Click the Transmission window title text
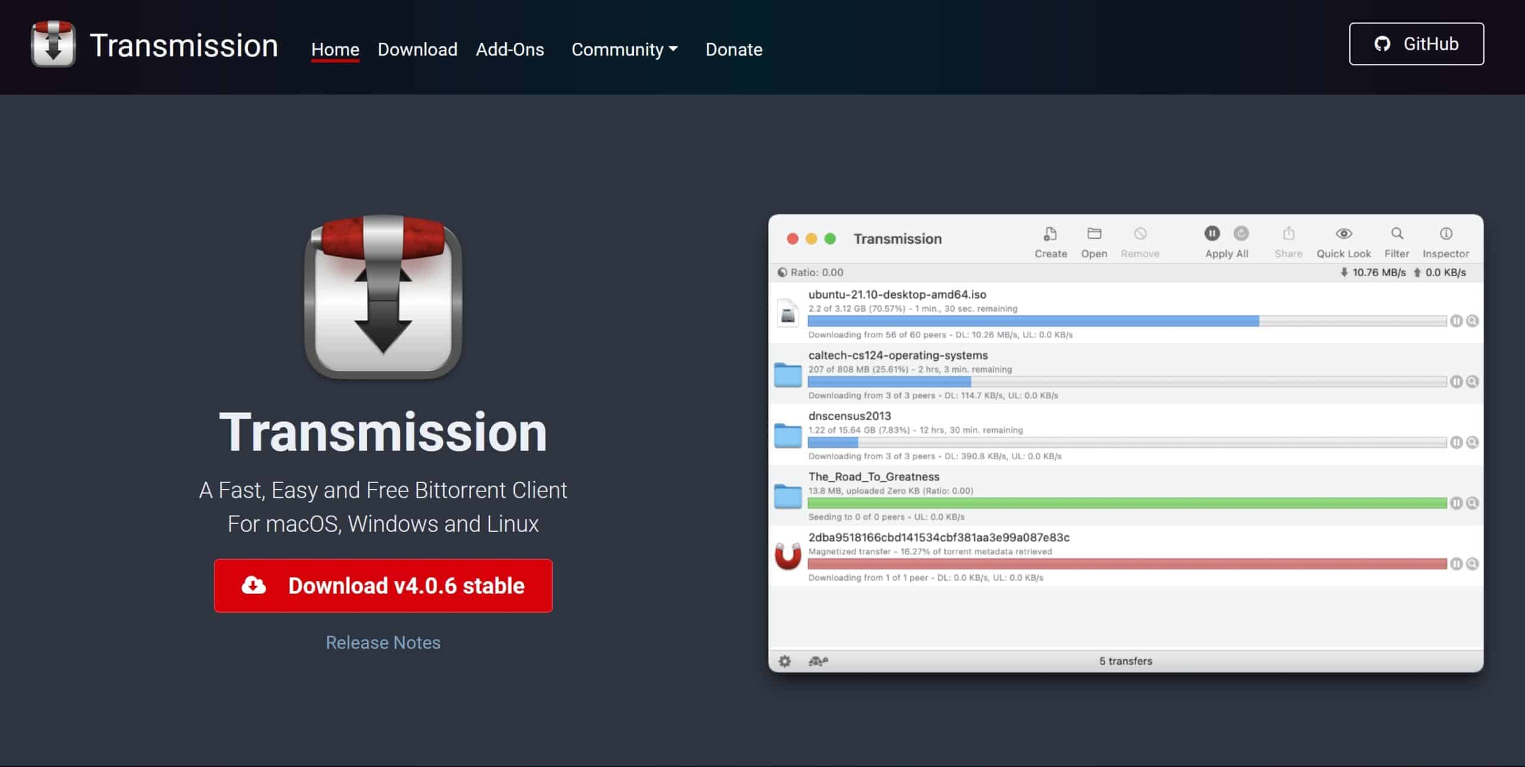1525x767 pixels. point(898,239)
